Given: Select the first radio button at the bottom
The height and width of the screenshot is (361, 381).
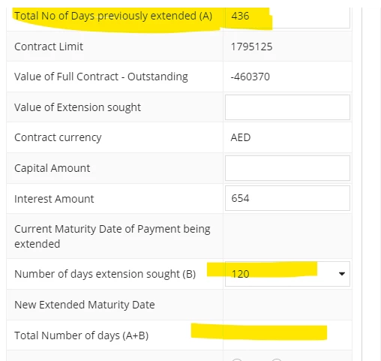Looking at the screenshot, I should tap(237, 360).
